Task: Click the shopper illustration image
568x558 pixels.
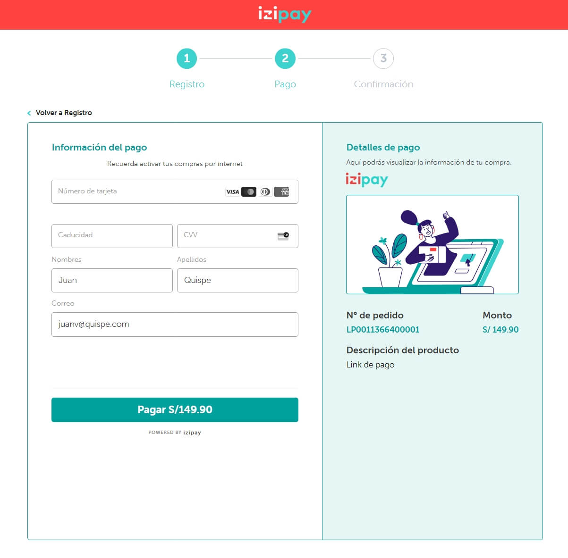Action: click(432, 244)
